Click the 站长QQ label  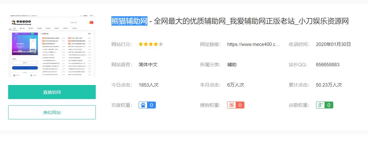click(x=298, y=65)
